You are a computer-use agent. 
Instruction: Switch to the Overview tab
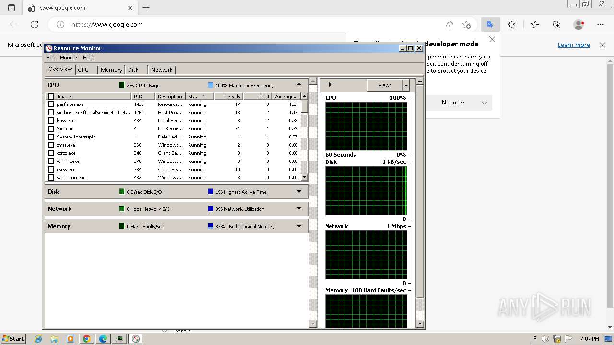coord(60,69)
